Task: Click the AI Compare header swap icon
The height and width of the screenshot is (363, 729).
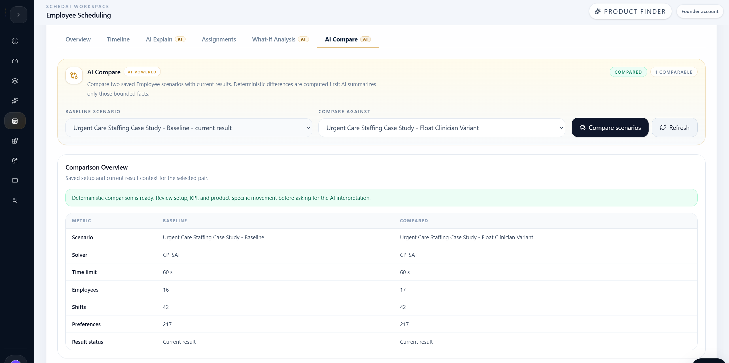Action: (74, 75)
